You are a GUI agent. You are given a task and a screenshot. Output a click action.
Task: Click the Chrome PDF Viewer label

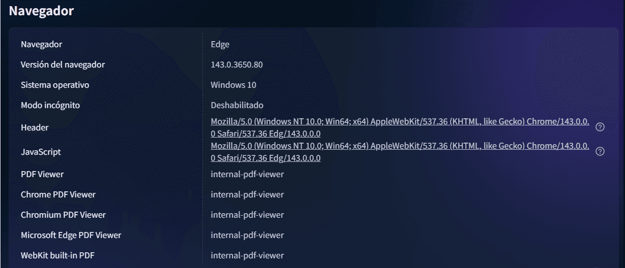pos(58,194)
